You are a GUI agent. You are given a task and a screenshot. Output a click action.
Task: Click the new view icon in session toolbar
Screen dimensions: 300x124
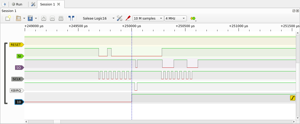point(8,18)
